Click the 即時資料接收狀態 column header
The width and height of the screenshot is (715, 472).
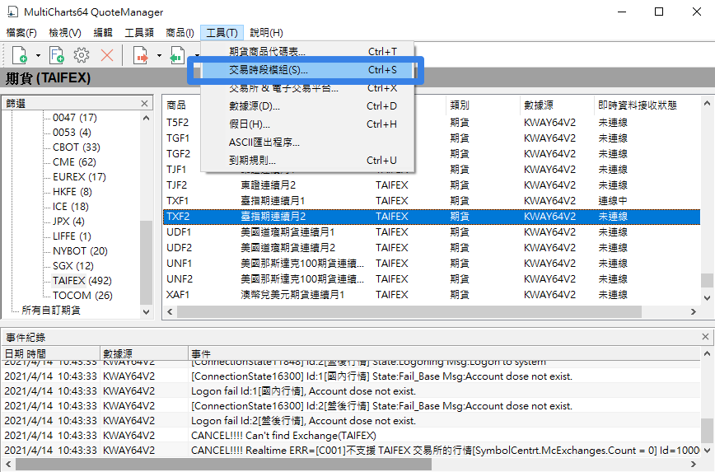[647, 105]
